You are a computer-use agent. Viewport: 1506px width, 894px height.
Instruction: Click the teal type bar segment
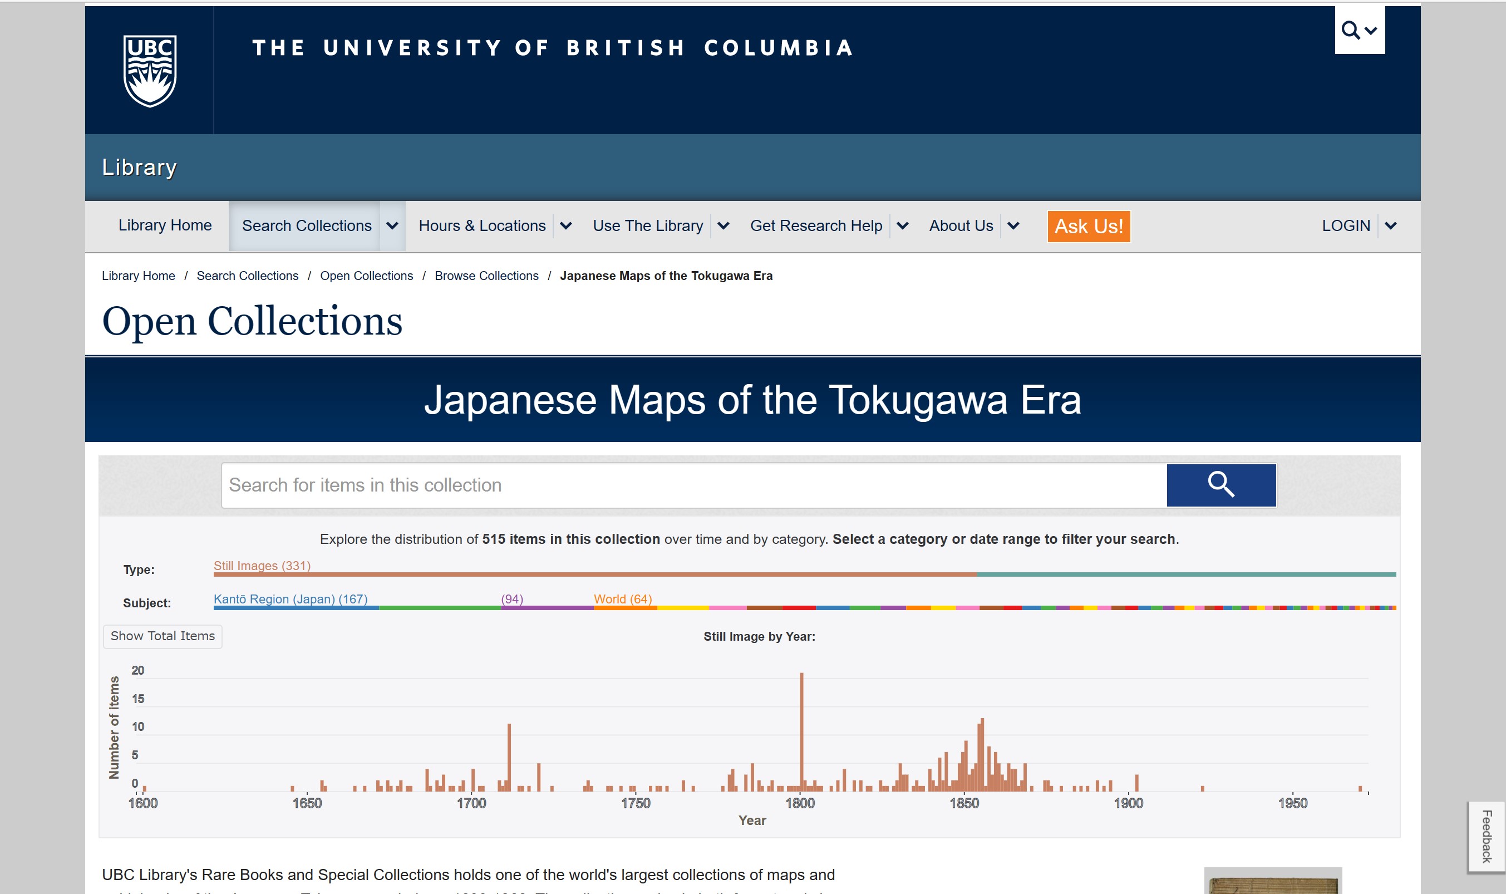[1185, 574]
